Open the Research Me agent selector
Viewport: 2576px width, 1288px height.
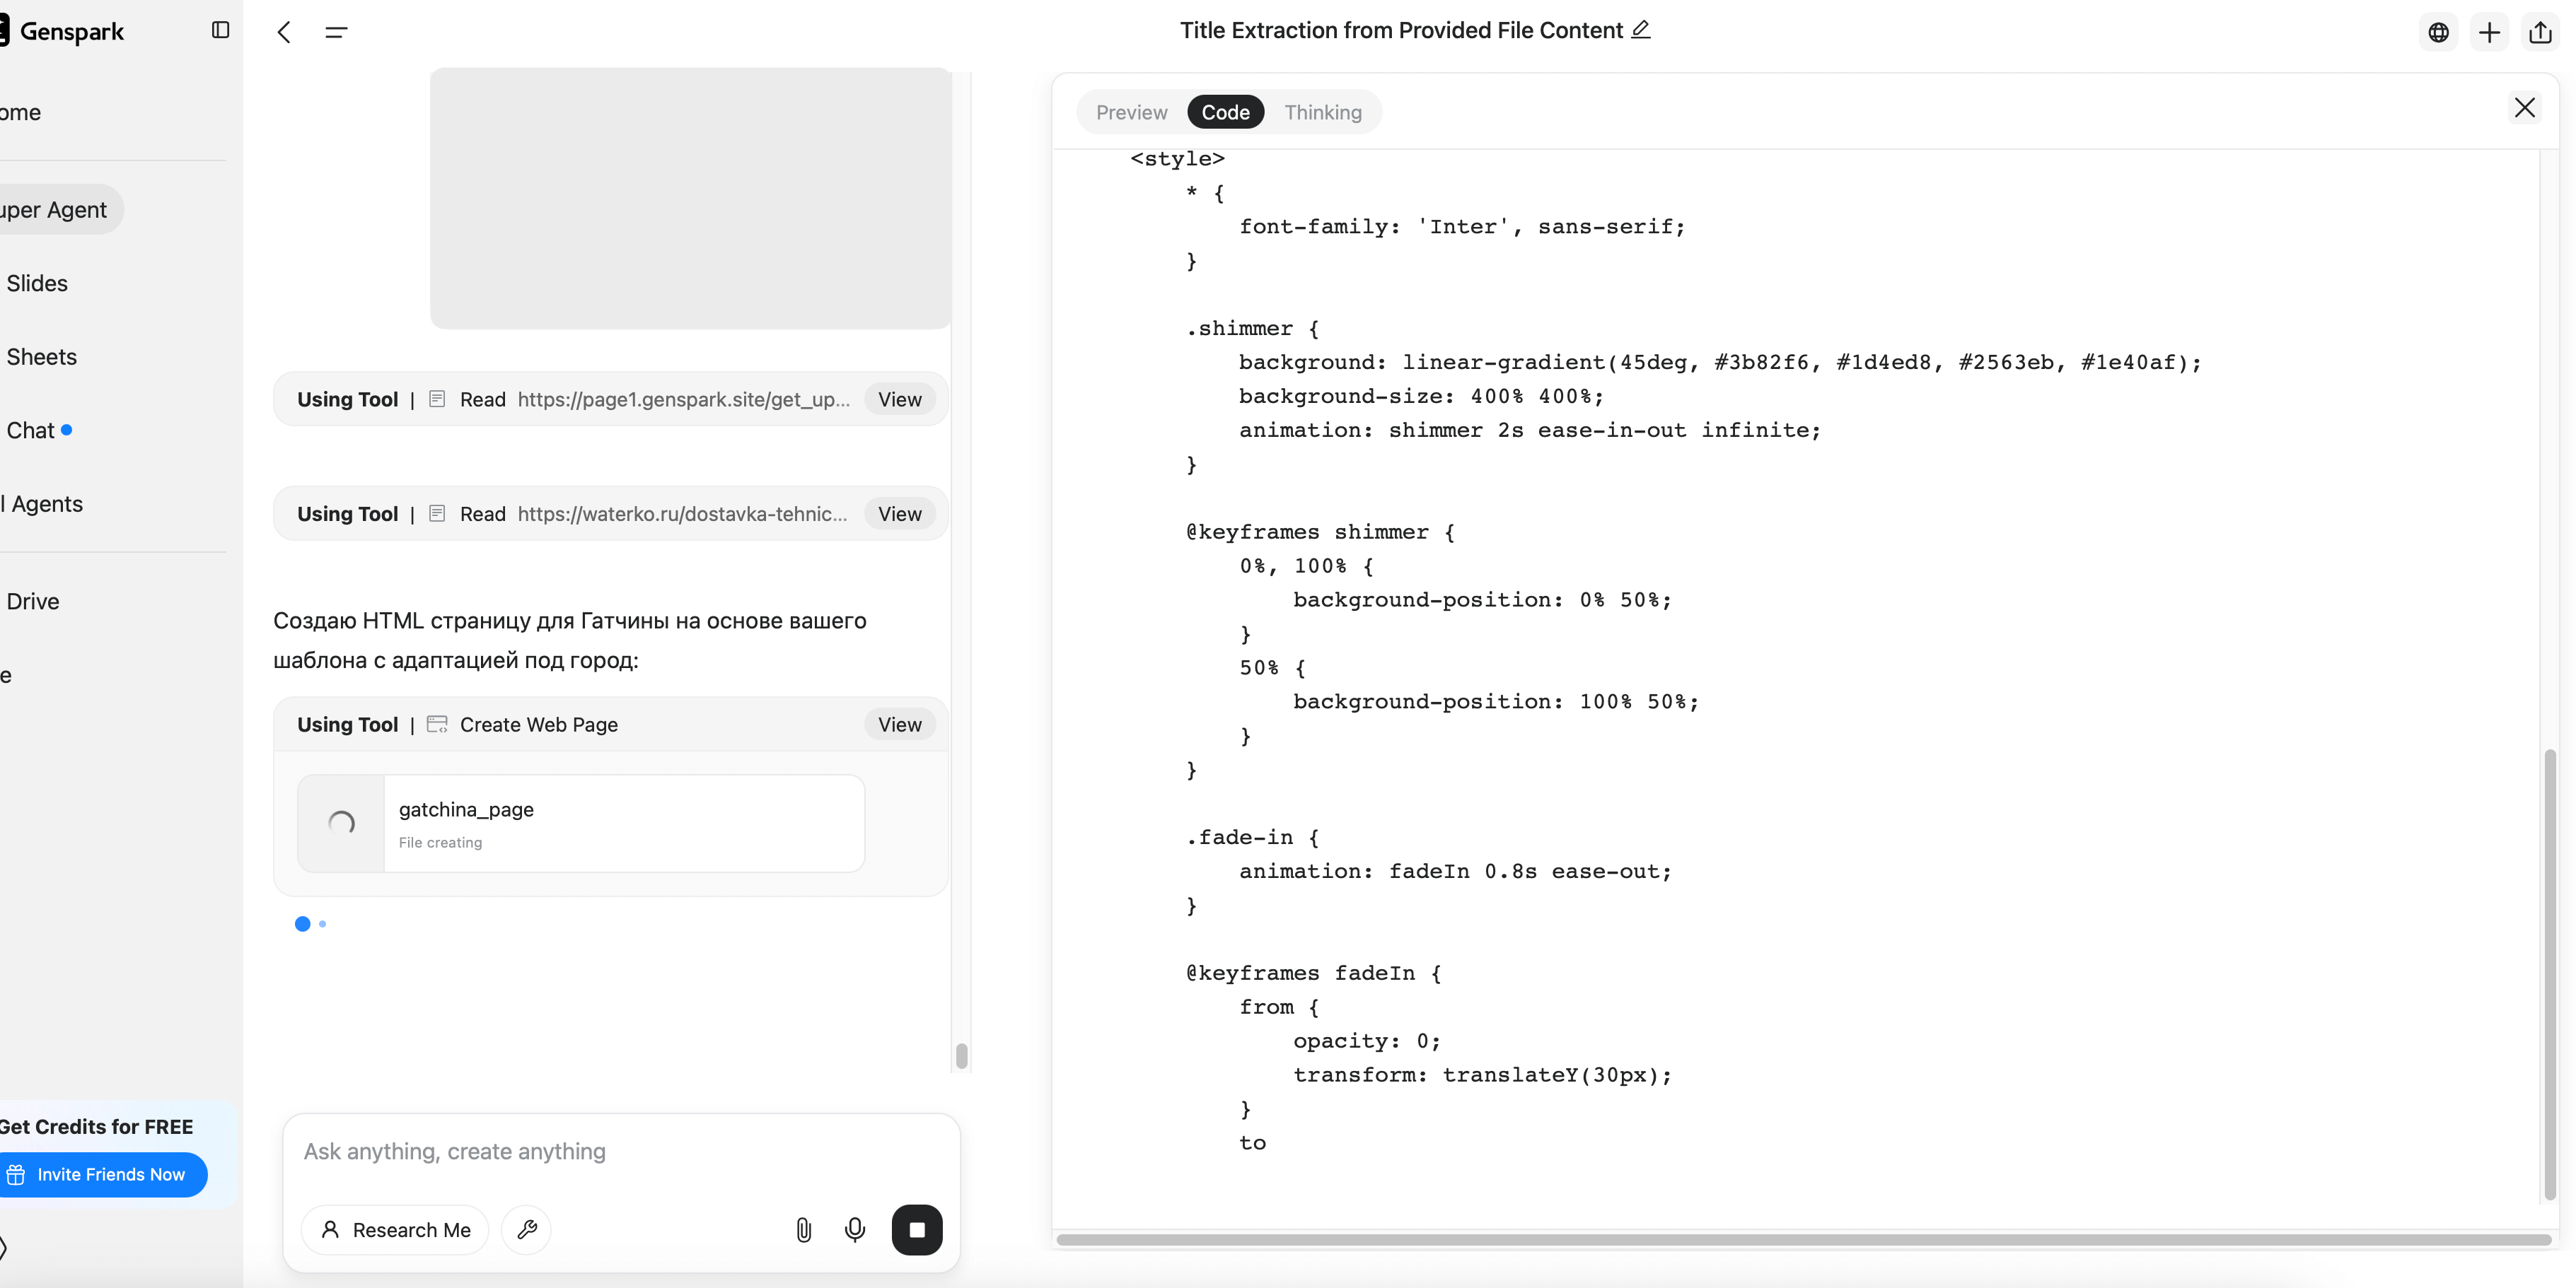[396, 1229]
